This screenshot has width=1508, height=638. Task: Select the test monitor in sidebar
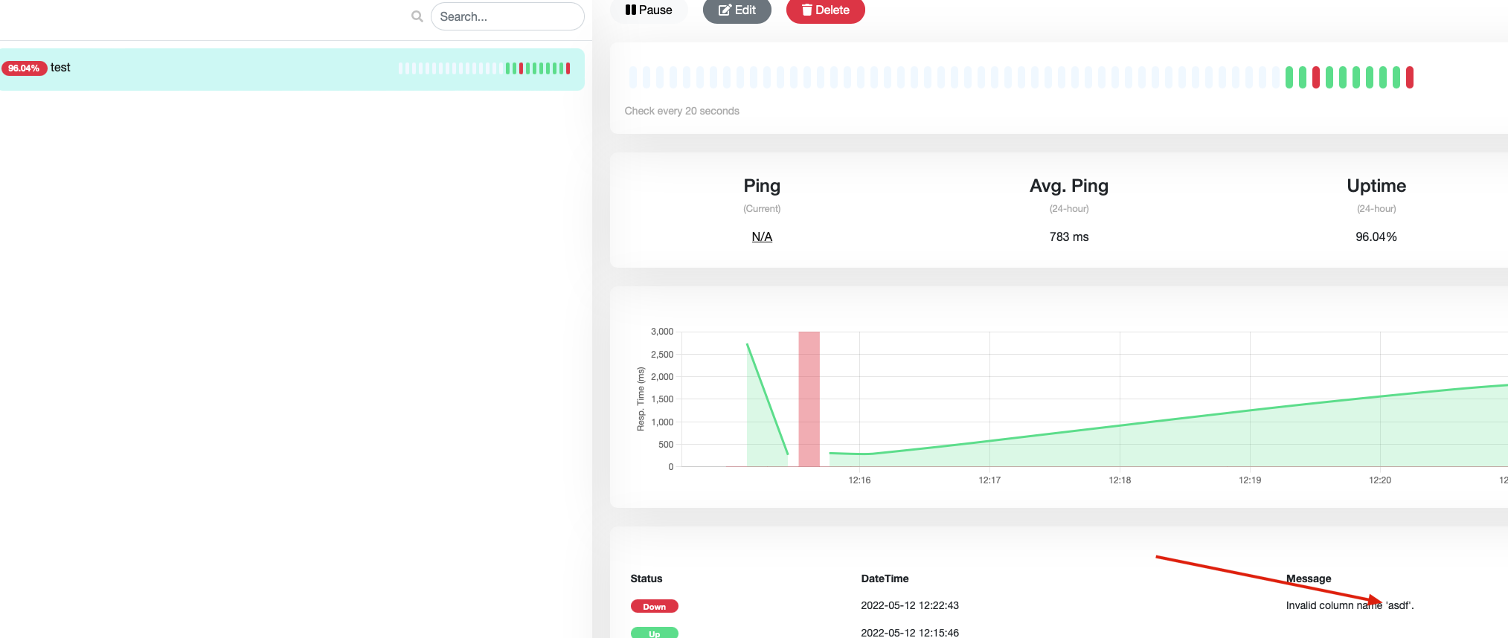point(292,69)
